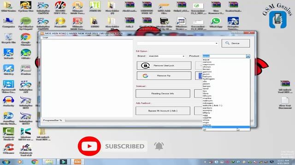Viewport: 295px width, 165px height.
Task: Open the green FRP desktop shortcut
Action: [x=26, y=23]
